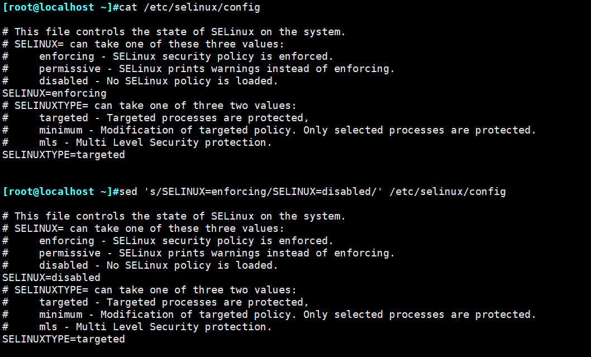This screenshot has height=357, width=591.
Task: Click the /etc/selinux/config path in the sed command
Action: click(447, 192)
